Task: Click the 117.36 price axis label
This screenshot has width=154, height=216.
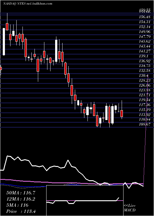Action: tap(145, 105)
